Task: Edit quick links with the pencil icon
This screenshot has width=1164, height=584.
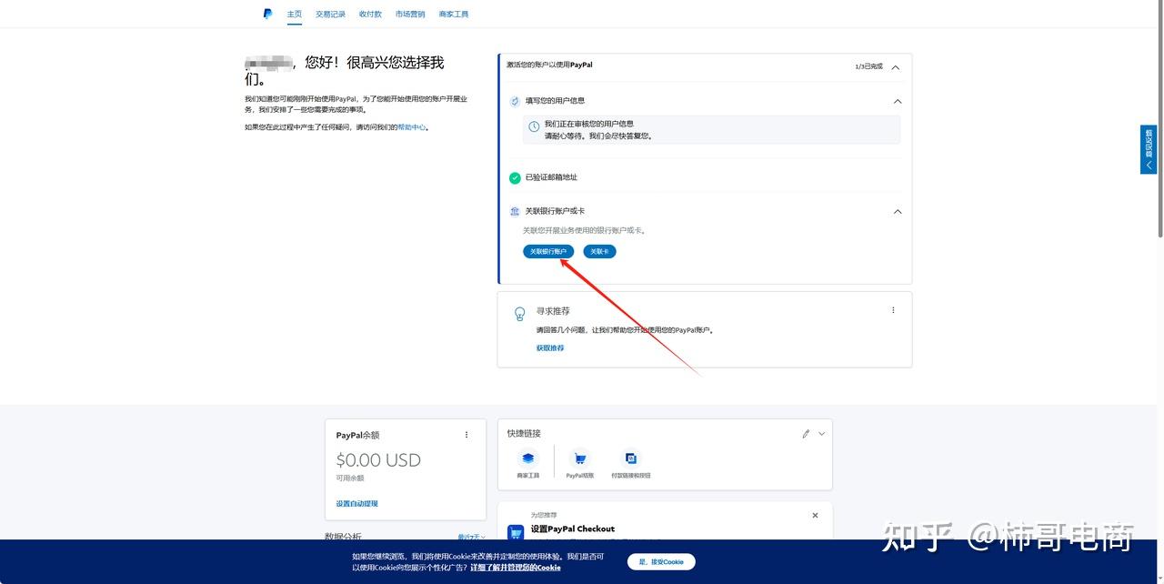Action: tap(806, 434)
